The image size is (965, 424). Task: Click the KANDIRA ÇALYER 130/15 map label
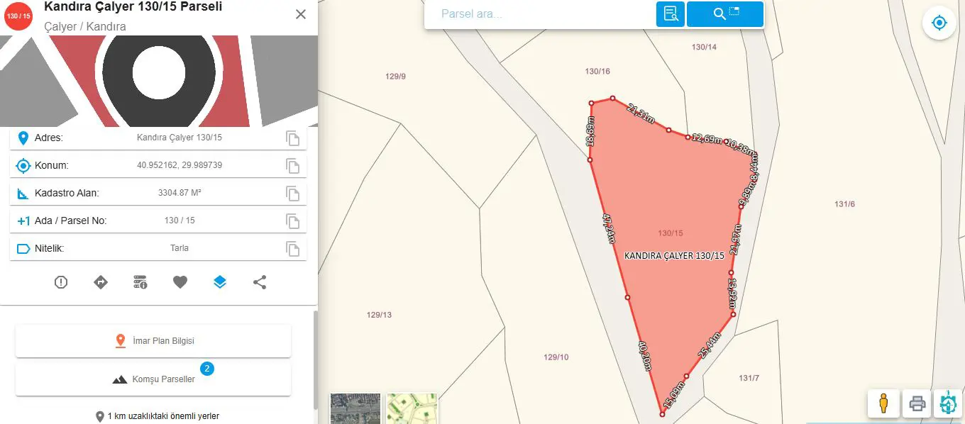pyautogui.click(x=674, y=256)
